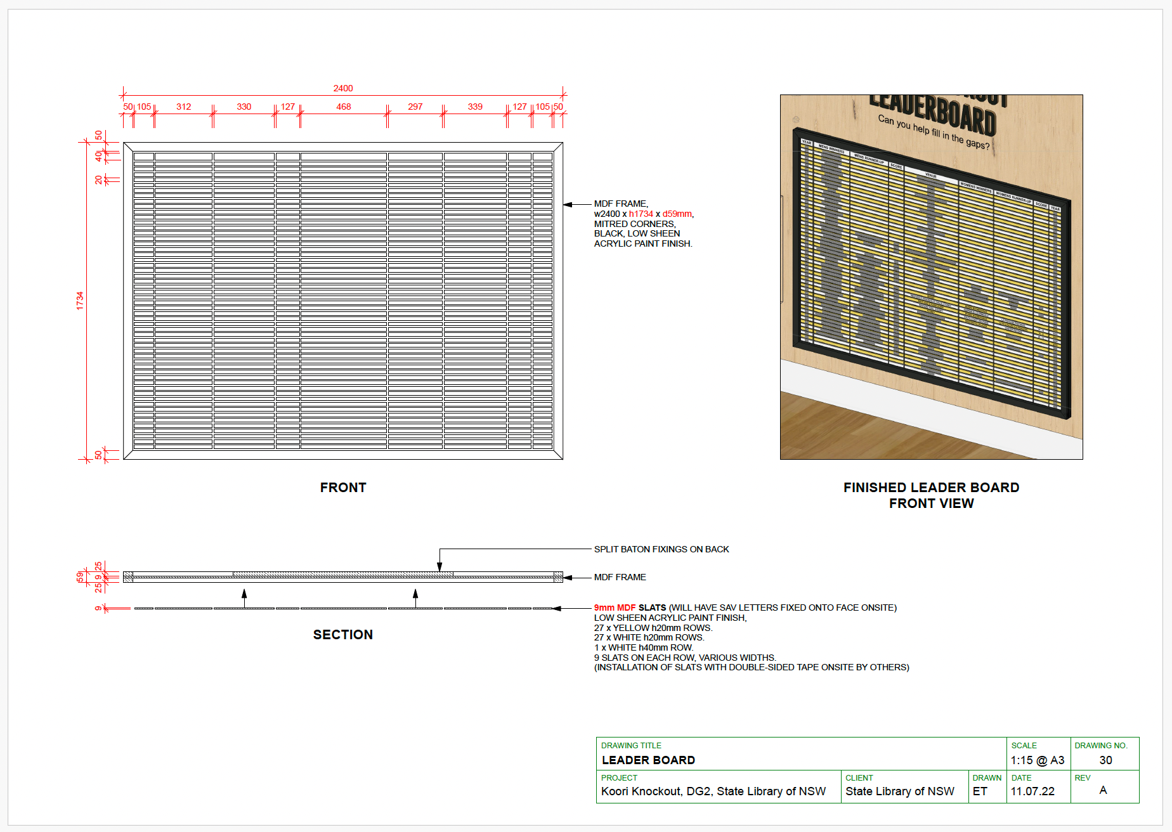This screenshot has height=832, width=1172.
Task: Click the SECTION view label
Action: coord(343,635)
